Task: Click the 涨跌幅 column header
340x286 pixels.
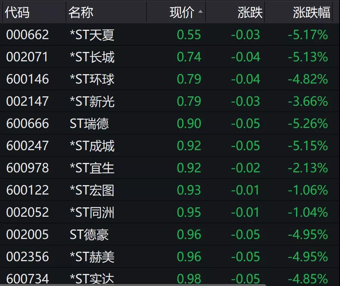Action: pyautogui.click(x=311, y=12)
